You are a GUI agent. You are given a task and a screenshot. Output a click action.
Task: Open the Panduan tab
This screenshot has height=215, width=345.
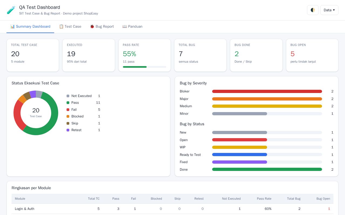(132, 26)
